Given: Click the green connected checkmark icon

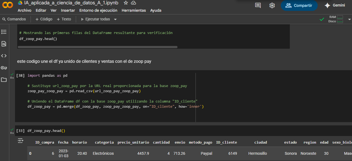Looking at the screenshot, I should [322, 19].
